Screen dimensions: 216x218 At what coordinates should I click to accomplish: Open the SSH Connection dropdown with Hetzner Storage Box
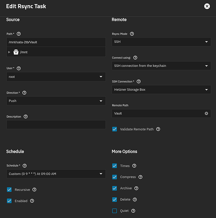click(x=161, y=89)
